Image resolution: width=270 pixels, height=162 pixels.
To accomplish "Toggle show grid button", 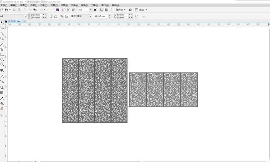I will tap(106, 10).
